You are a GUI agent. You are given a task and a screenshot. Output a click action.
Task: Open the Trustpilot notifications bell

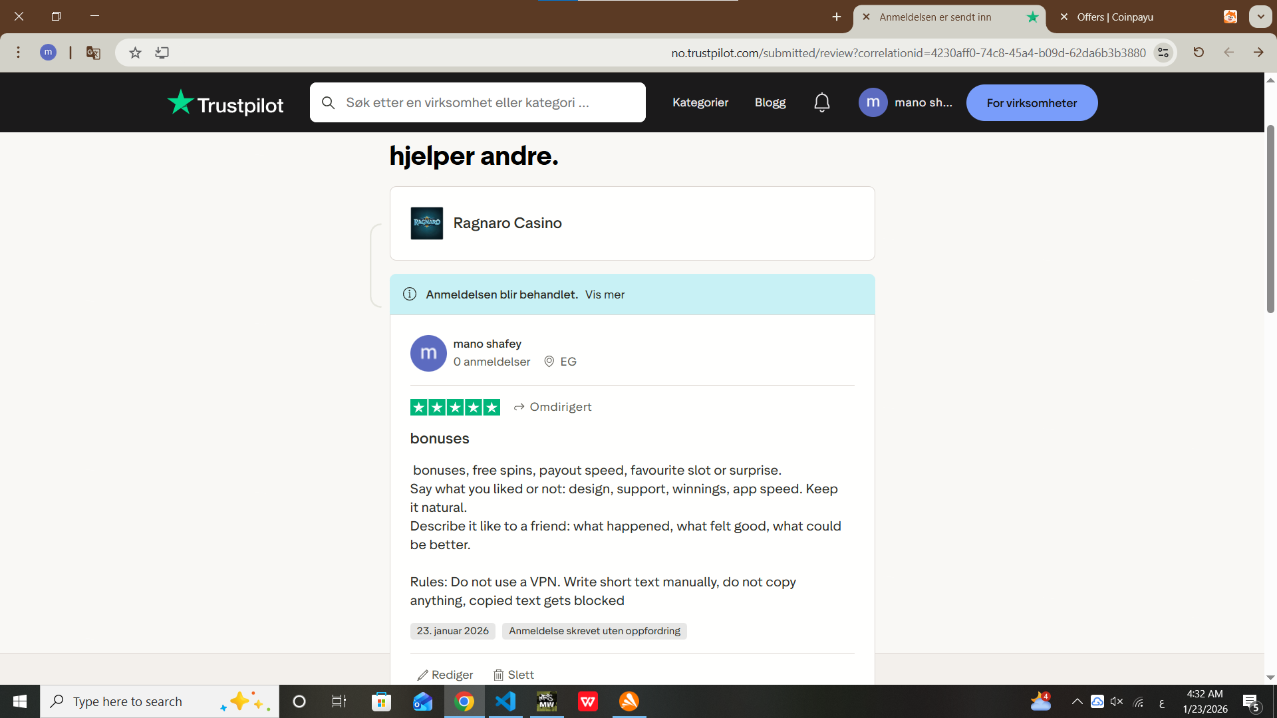tap(822, 102)
